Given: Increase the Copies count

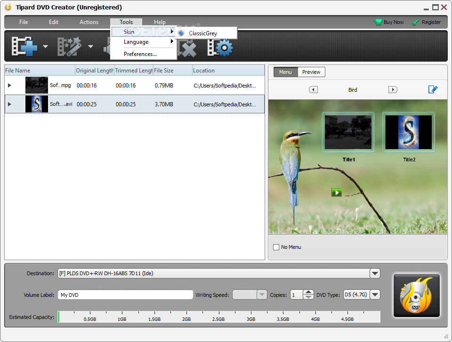Looking at the screenshot, I should pos(308,292).
